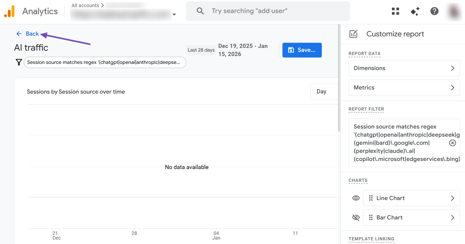This screenshot has width=465, height=244.
Task: Click the filter funnel icon
Action: click(x=19, y=62)
